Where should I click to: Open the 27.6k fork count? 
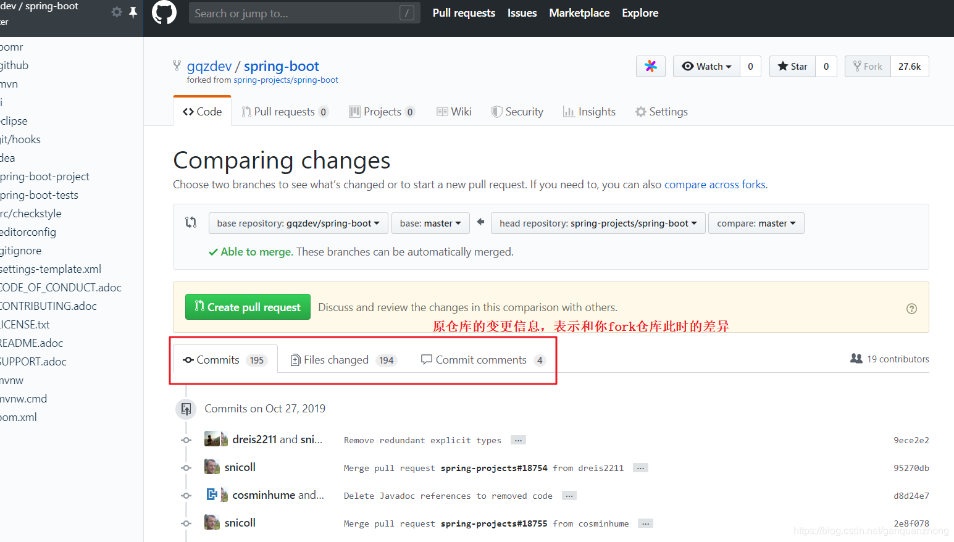[910, 67]
